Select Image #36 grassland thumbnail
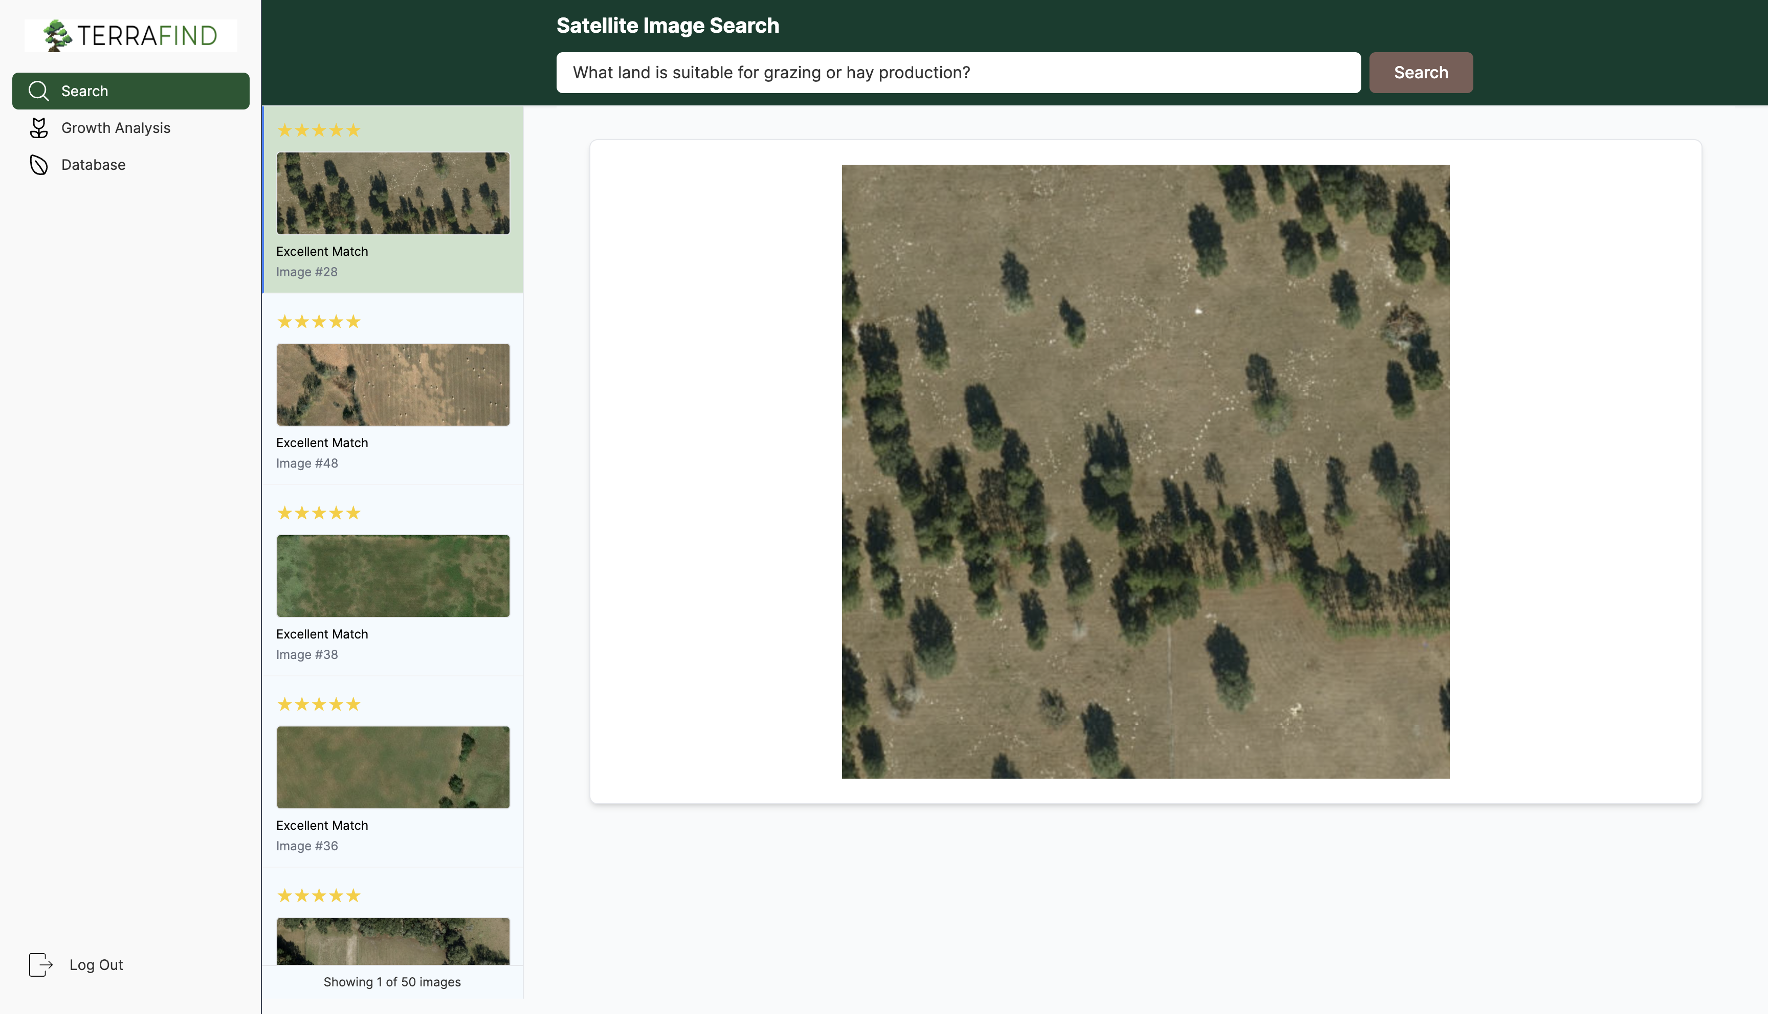 (x=393, y=767)
